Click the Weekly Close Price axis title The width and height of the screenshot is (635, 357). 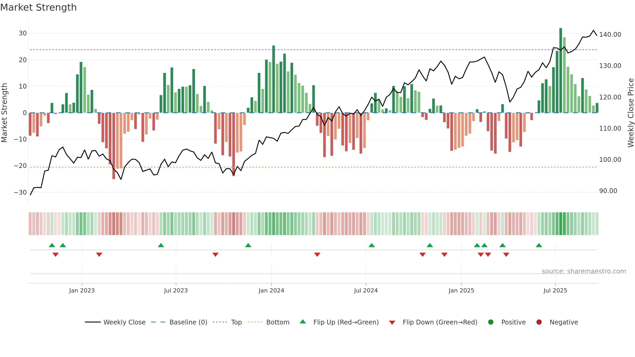click(631, 113)
